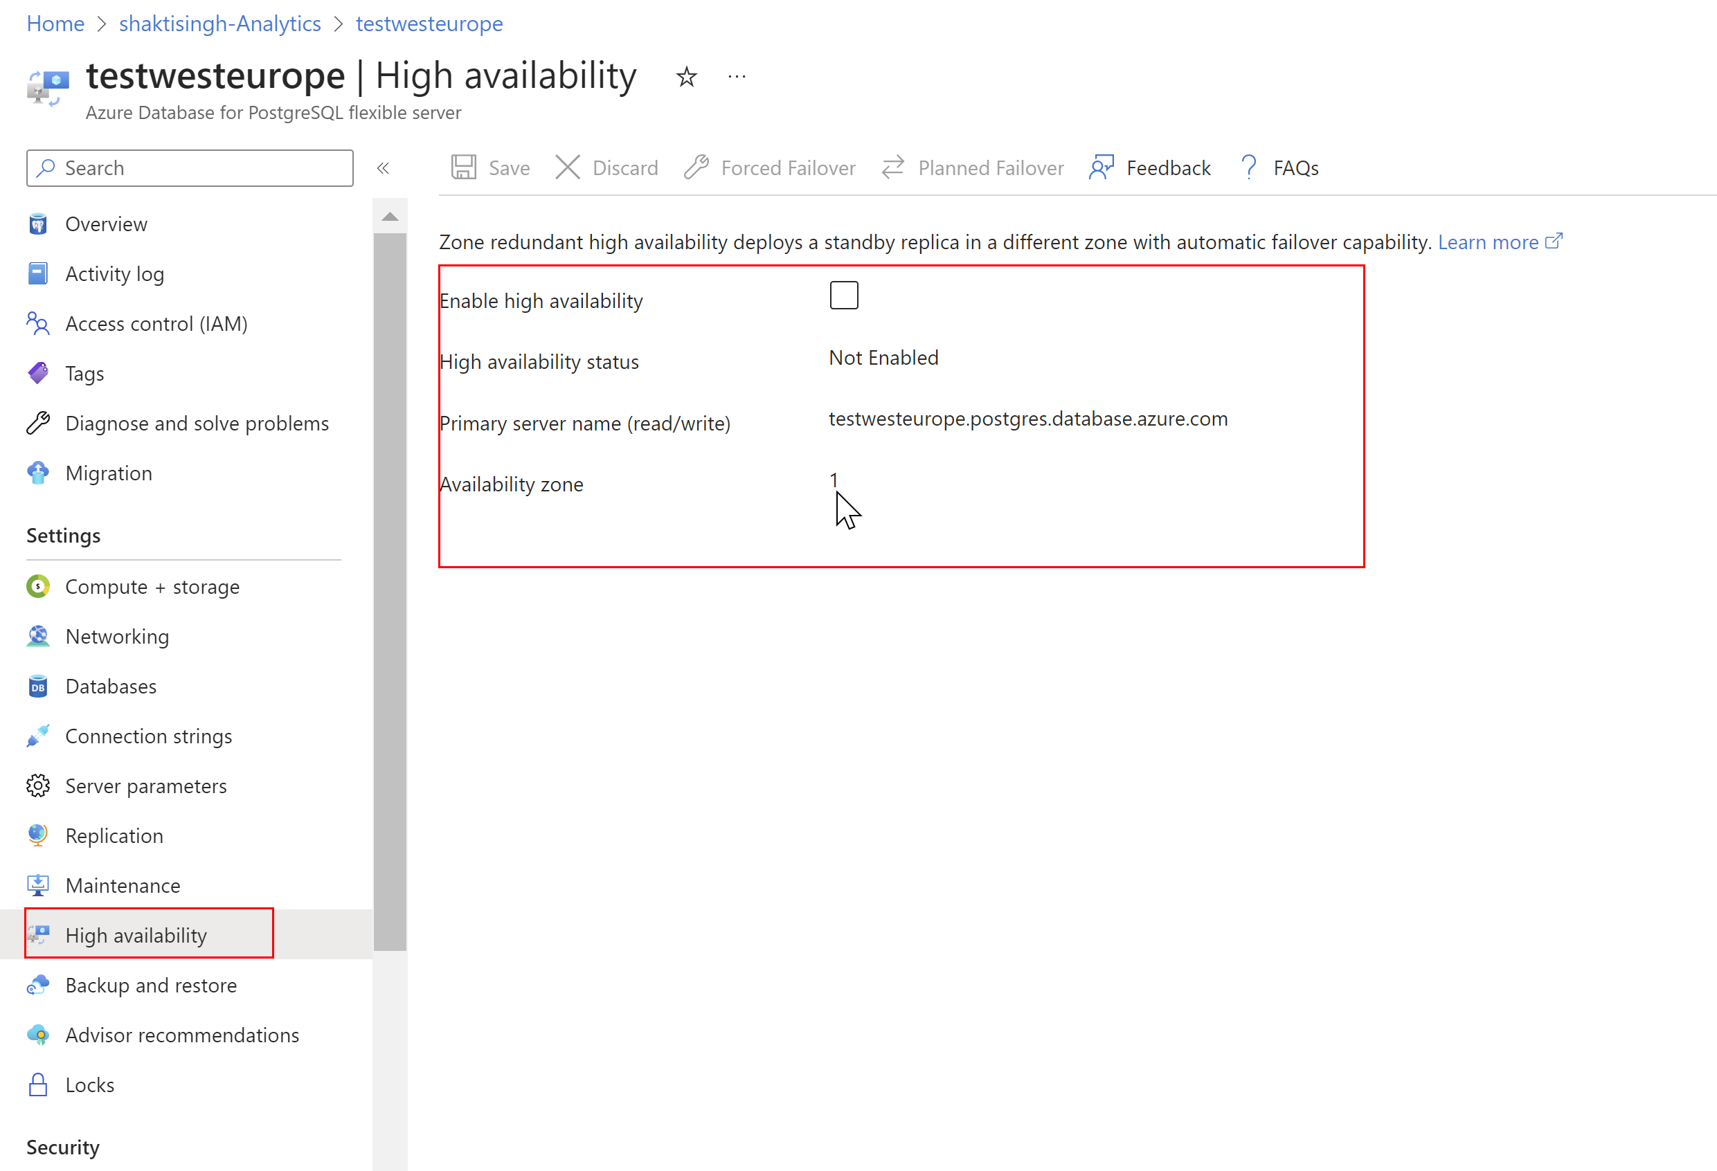The image size is (1717, 1171).
Task: Open Tags in the sidebar
Action: [x=85, y=373]
